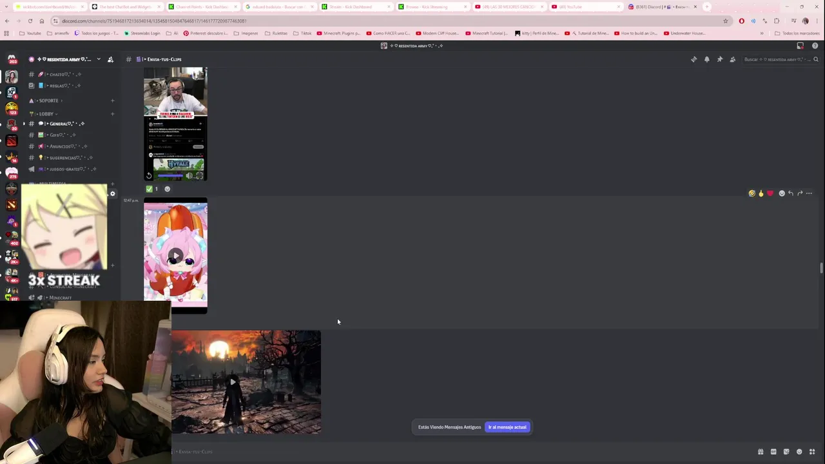
Task: Toggle the member list icon
Action: click(732, 59)
